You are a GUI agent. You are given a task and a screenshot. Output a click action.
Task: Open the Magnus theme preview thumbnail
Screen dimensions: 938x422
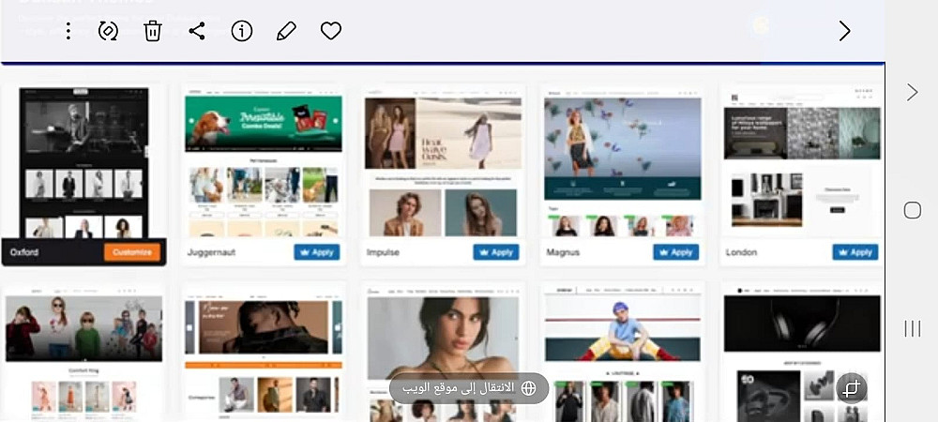click(622, 162)
